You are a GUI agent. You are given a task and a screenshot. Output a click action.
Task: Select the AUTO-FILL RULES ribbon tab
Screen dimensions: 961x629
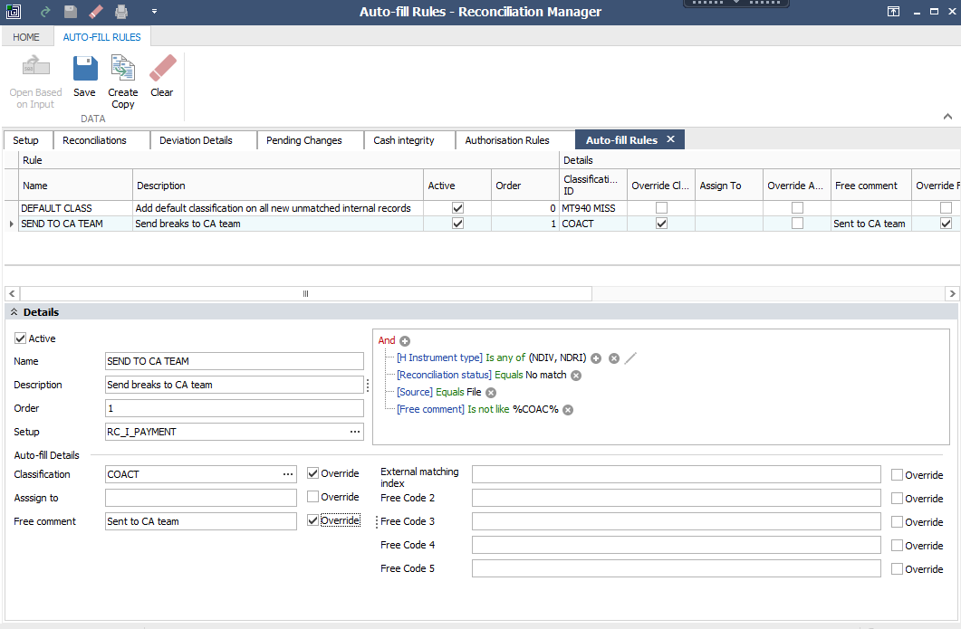pos(101,37)
